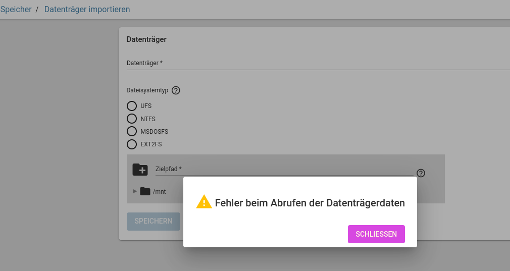Image resolution: width=510 pixels, height=271 pixels.
Task: Click the Datenträger importieren breadcrumb
Action: [x=87, y=9]
